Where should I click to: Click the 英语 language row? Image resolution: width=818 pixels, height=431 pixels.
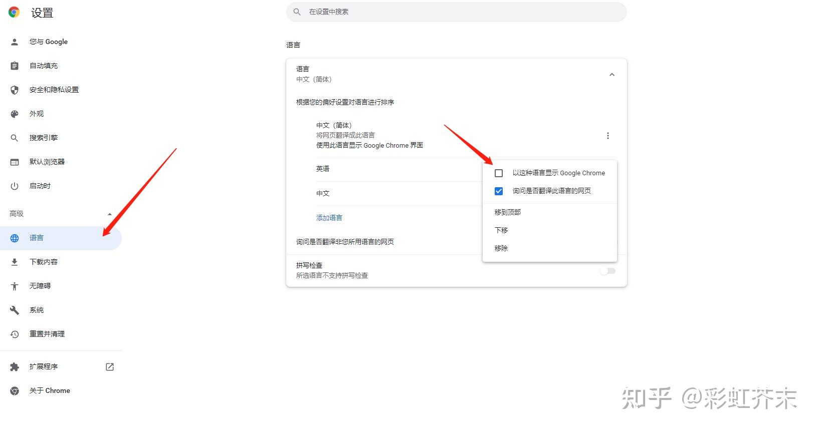tap(399, 169)
